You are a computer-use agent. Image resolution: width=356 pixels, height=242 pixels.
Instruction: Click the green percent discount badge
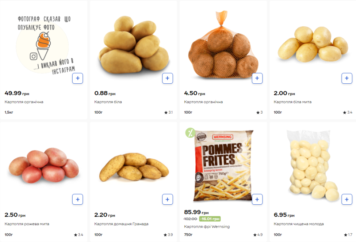coord(190,133)
